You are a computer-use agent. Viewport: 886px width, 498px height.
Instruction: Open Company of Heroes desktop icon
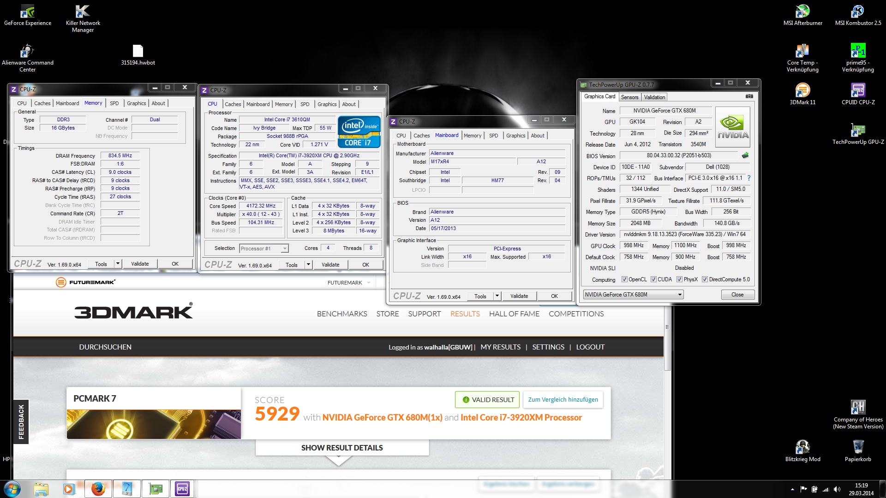click(858, 415)
